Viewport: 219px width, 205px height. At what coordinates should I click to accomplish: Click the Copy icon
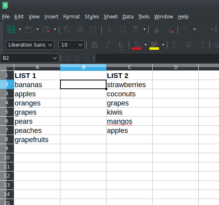(x=123, y=29)
